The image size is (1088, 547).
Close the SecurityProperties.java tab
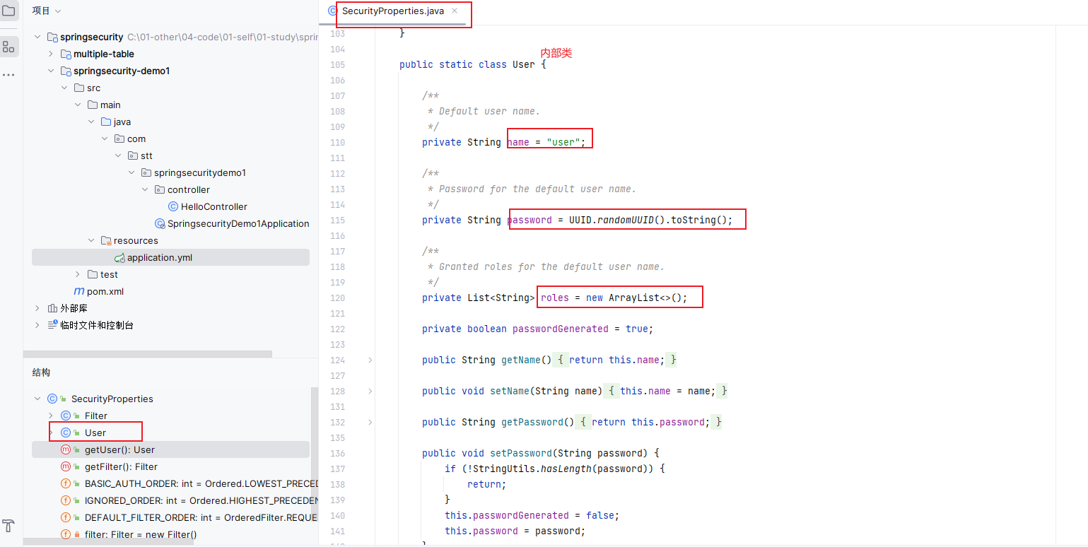[455, 11]
